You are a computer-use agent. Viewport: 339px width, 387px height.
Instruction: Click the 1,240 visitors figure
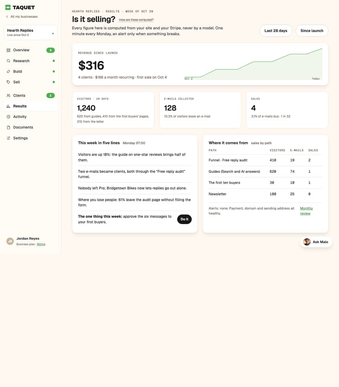(x=86, y=108)
